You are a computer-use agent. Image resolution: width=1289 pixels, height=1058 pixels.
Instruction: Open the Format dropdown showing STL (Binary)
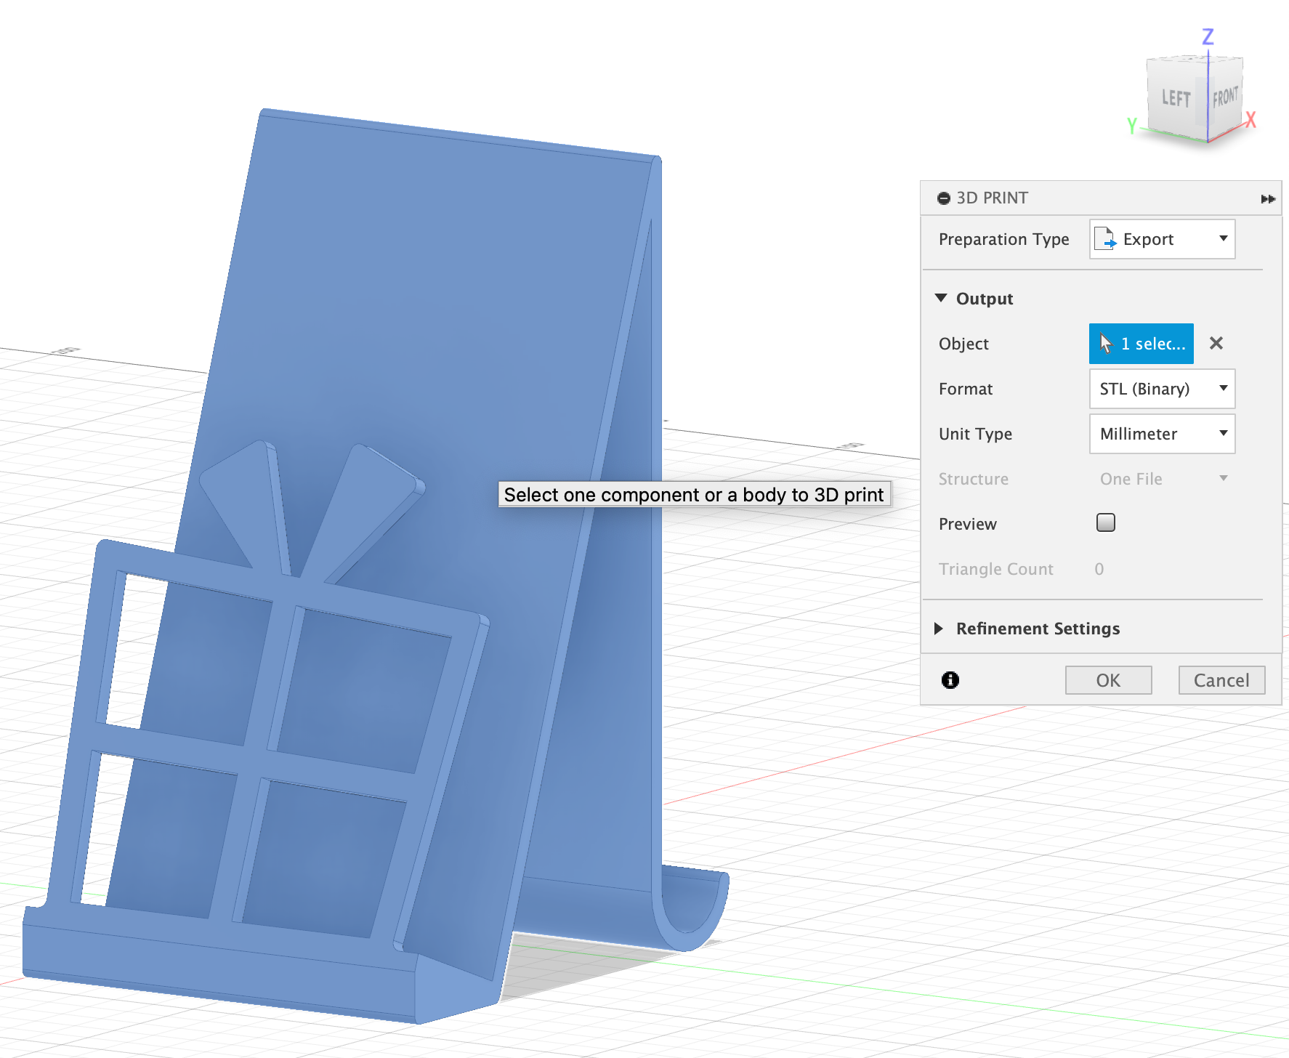tap(1162, 389)
